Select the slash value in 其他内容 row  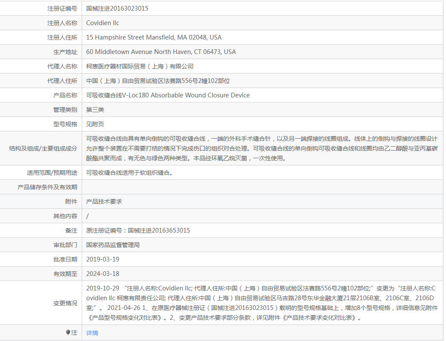(x=87, y=216)
